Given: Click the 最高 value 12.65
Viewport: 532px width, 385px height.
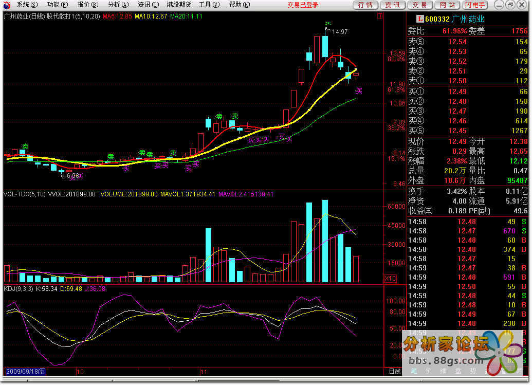Looking at the screenshot, I should coord(519,151).
